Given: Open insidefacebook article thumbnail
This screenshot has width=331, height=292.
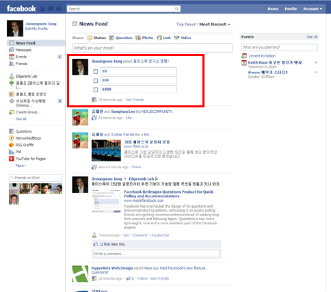Looking at the screenshot, I should coord(106,201).
